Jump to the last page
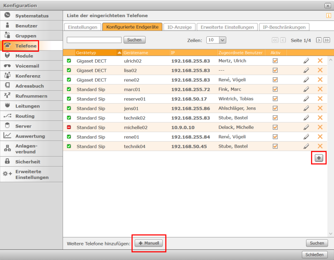This screenshot has width=334, height=260. tap(326, 40)
